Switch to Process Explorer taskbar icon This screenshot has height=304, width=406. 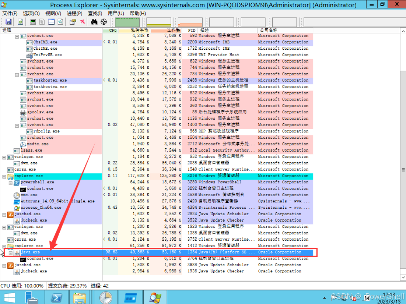155,297
